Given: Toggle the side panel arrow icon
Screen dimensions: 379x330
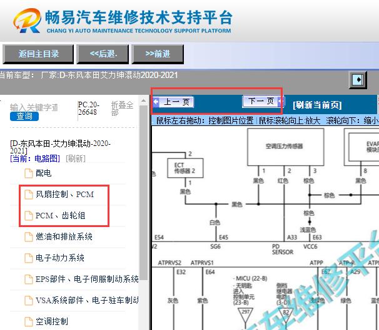Looking at the screenshot, I should coord(358,80).
